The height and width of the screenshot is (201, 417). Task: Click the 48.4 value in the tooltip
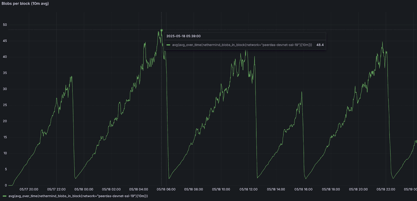point(320,45)
